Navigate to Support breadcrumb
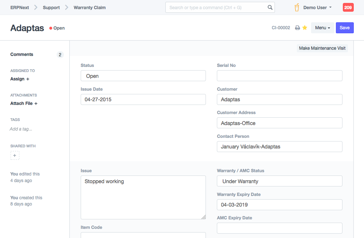Image resolution: width=364 pixels, height=238 pixels. coord(51,7)
